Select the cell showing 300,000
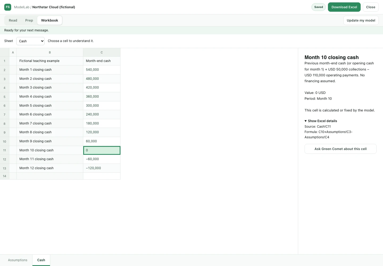 tap(102, 106)
